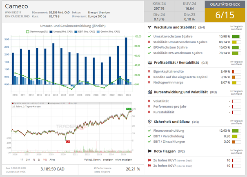Show the Alles full-history chart range

click(52, 160)
